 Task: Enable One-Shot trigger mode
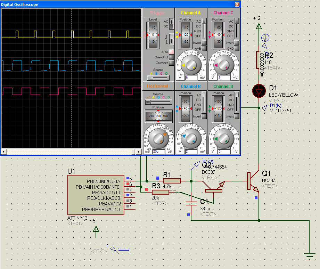(171, 57)
